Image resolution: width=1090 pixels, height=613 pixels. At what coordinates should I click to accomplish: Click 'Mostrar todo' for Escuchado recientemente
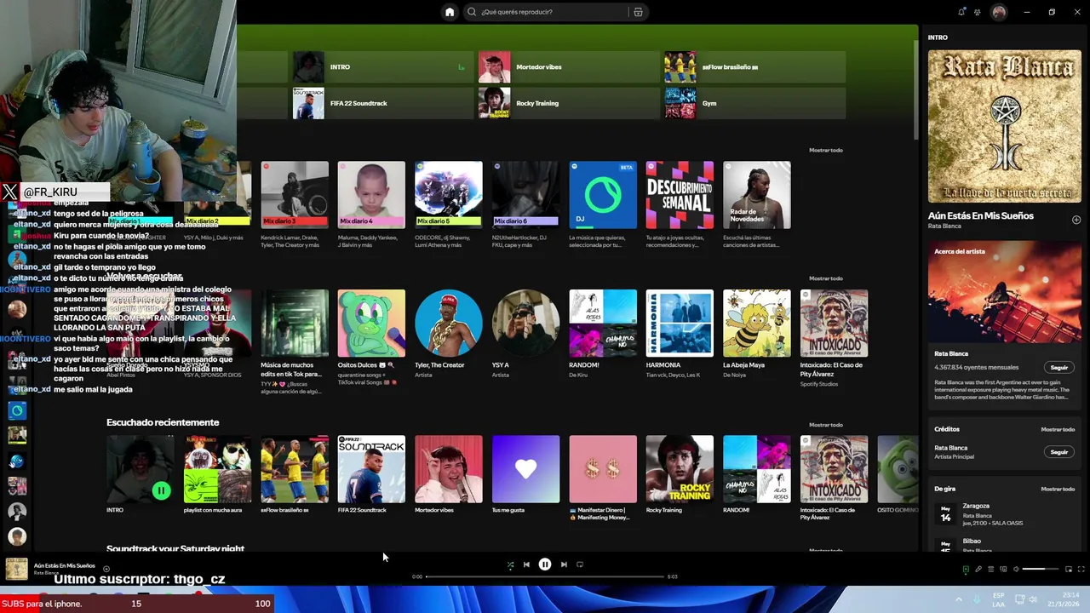click(x=825, y=425)
